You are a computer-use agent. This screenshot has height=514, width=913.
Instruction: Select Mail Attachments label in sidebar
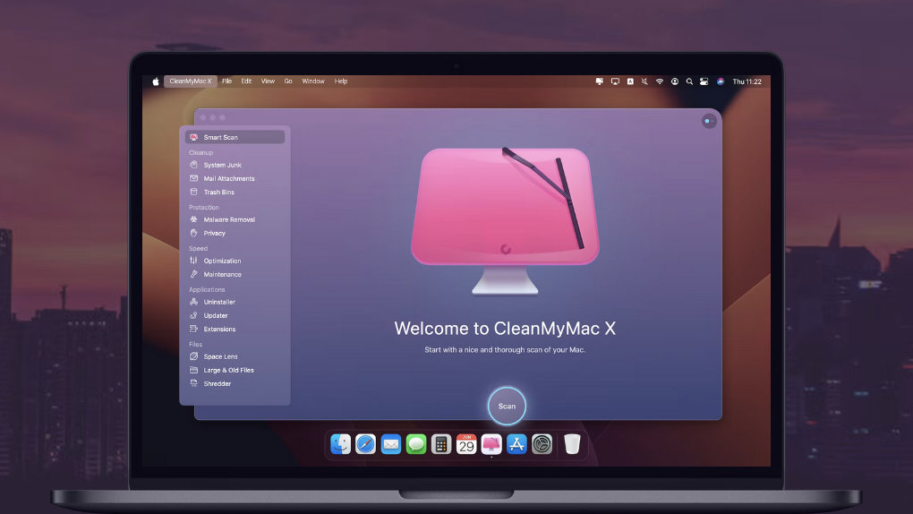coord(229,178)
